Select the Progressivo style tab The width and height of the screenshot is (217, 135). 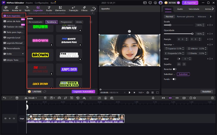[x=66, y=22]
